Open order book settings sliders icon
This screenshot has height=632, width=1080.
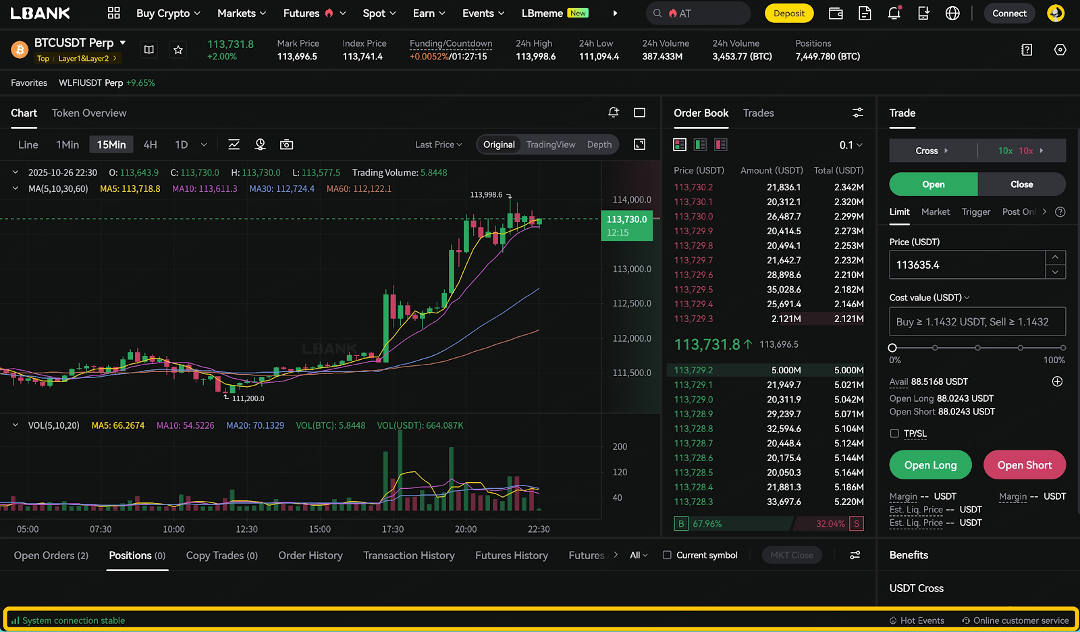pyautogui.click(x=857, y=113)
